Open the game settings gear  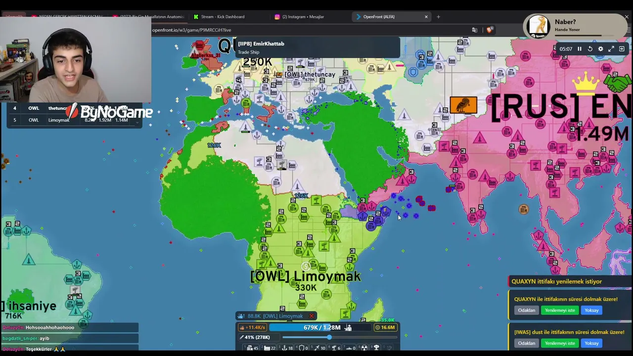click(600, 49)
